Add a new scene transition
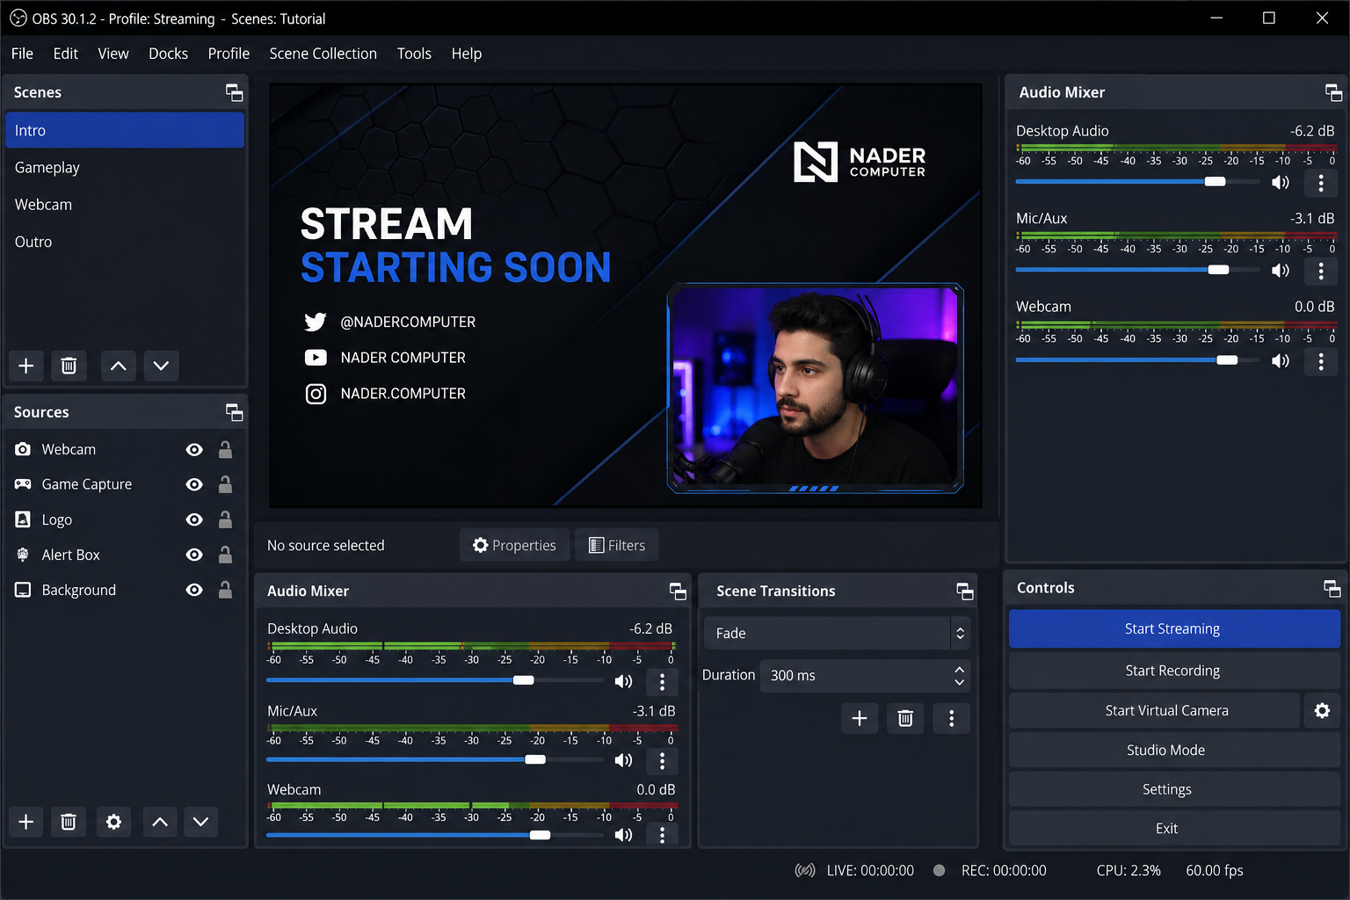This screenshot has height=900, width=1350. point(860,719)
